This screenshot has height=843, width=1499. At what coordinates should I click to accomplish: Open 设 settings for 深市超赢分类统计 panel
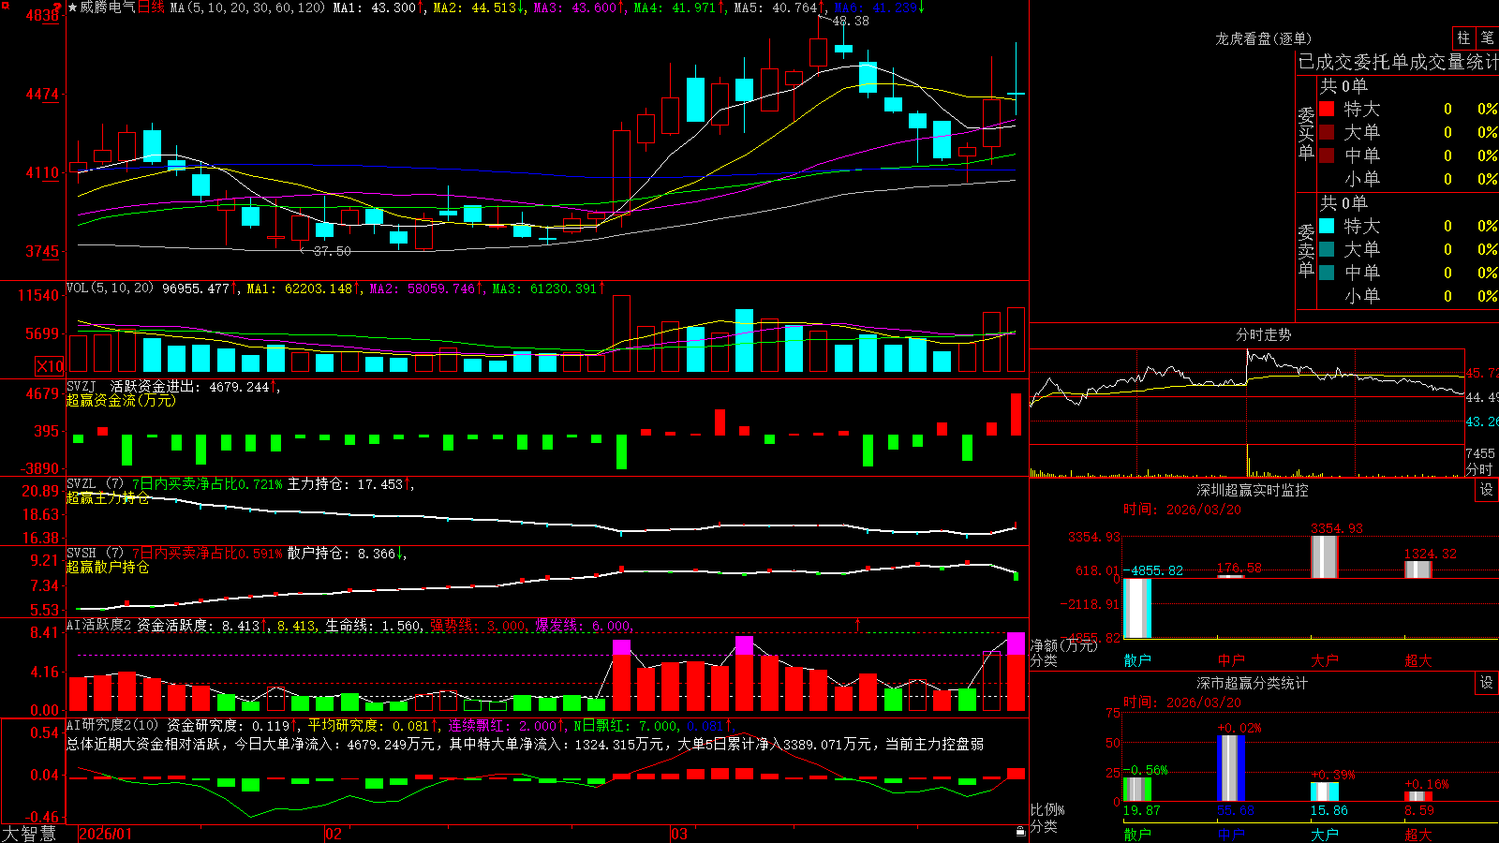point(1487,683)
